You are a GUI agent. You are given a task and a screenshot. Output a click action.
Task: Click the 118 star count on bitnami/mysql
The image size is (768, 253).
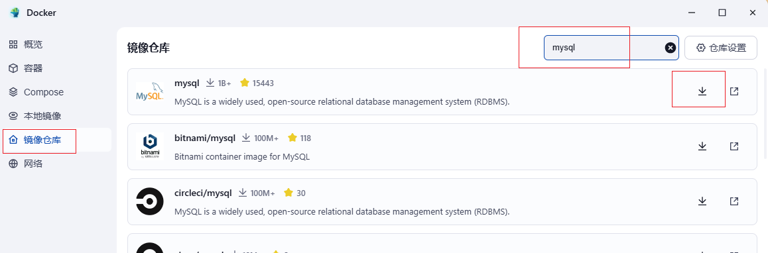click(x=305, y=138)
